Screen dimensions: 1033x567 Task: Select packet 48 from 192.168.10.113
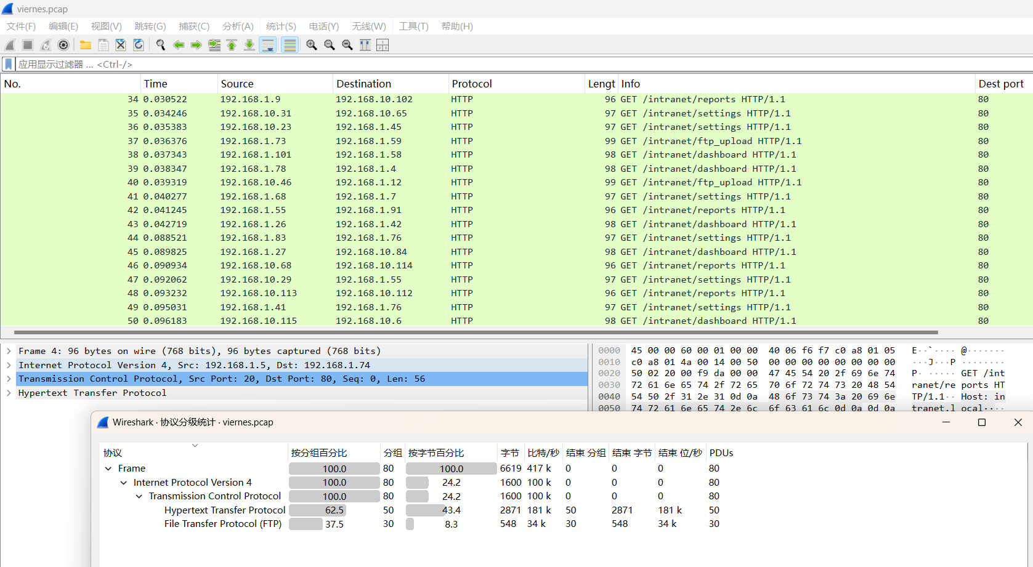pos(516,293)
